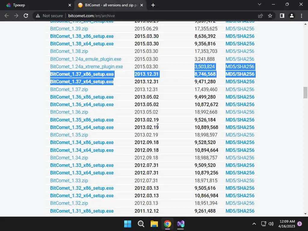Open the notification count badge
Screen dimensions: 308x231
(x=300, y=223)
